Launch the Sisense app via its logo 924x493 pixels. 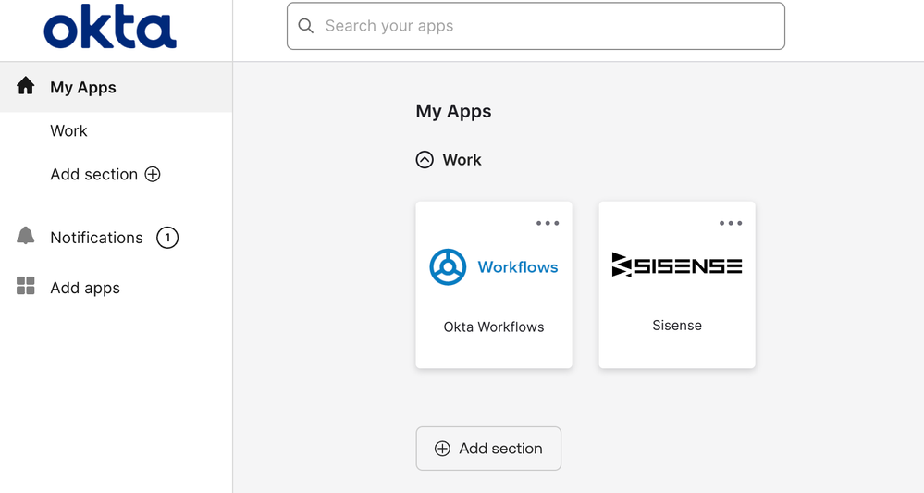pos(677,265)
